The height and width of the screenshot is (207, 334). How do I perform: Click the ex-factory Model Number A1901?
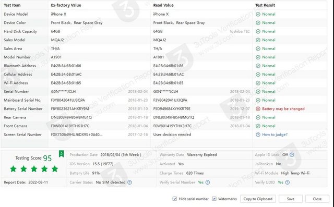[x=56, y=57]
